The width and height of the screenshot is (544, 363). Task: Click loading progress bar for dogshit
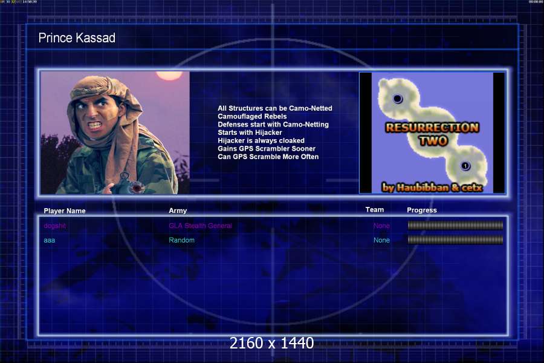click(455, 226)
